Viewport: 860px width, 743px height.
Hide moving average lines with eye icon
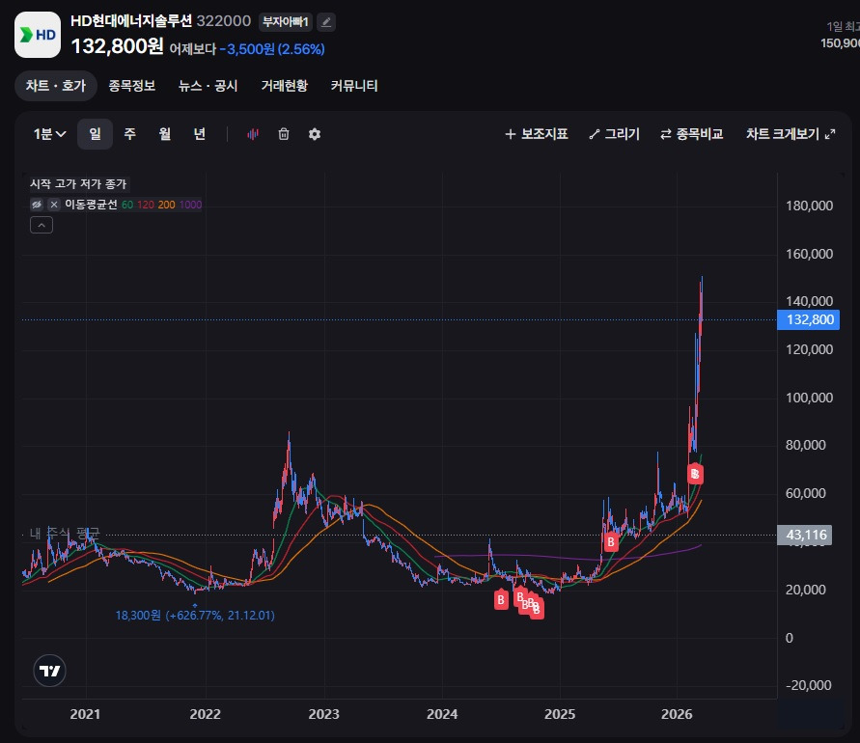(37, 205)
